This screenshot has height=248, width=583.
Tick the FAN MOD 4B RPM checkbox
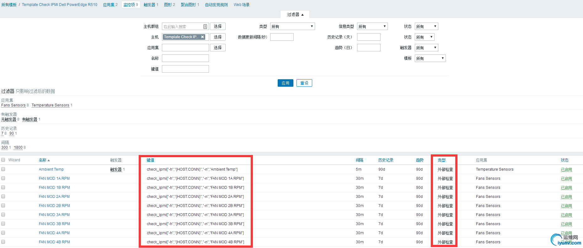[3, 242]
